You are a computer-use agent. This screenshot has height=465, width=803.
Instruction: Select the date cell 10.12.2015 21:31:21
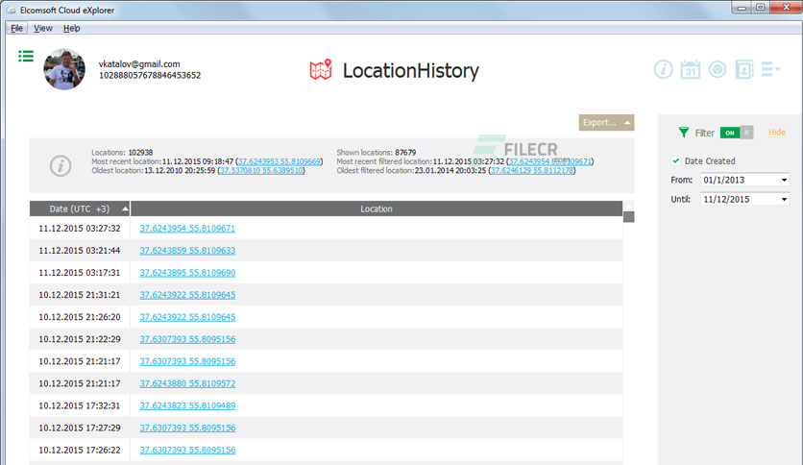pos(80,295)
